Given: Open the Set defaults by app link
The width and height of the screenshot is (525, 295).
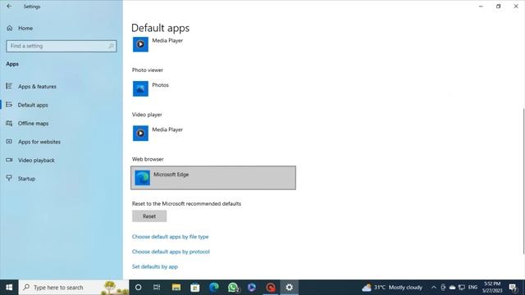Looking at the screenshot, I should coord(155,267).
